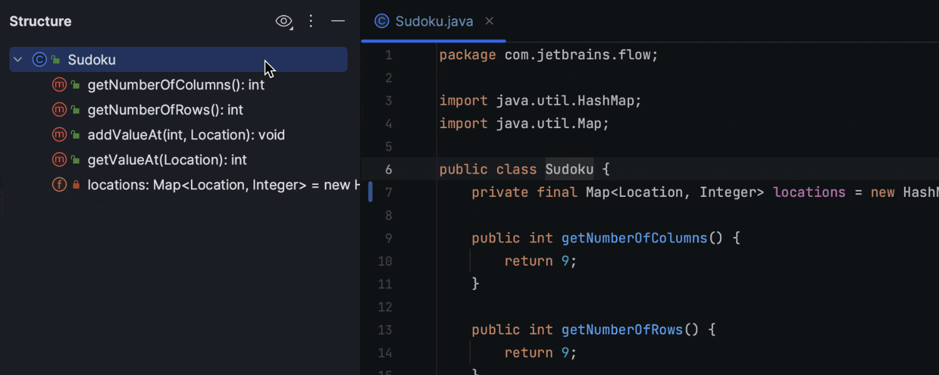Switch to the Sudoku.java editor tab
Image resolution: width=939 pixels, height=375 pixels.
(434, 21)
